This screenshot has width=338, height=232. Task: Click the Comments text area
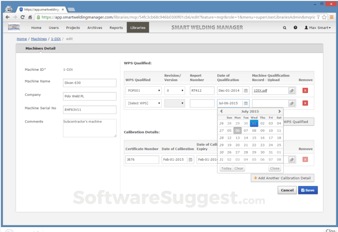click(90, 128)
